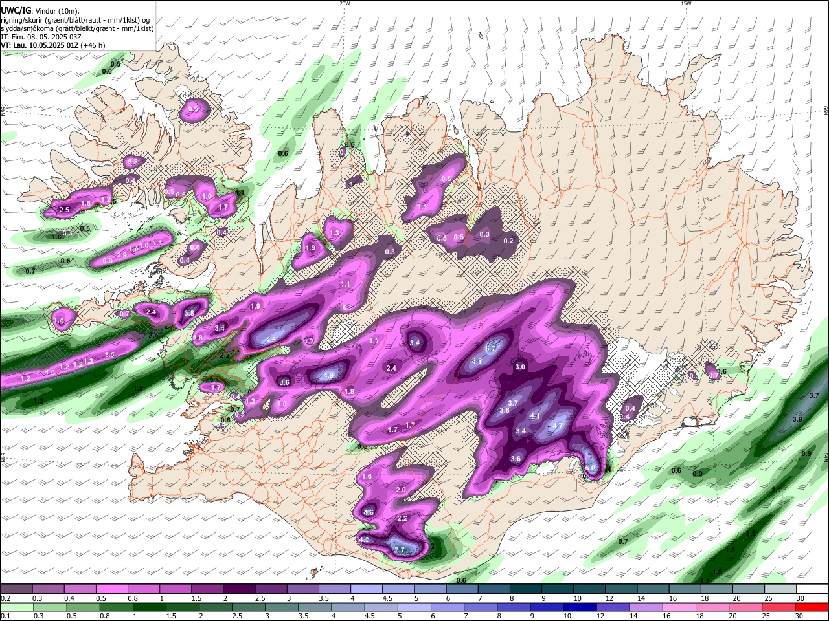Click the bright pink 0.5 swatch, snow legend row
Viewport: 829px width, 621px height.
click(111, 589)
